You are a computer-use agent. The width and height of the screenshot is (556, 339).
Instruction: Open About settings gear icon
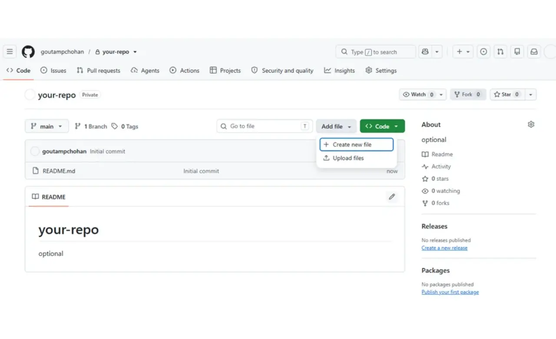click(x=531, y=124)
